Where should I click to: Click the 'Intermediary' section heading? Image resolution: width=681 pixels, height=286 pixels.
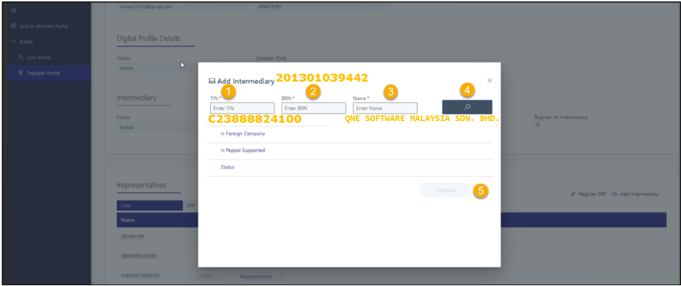click(136, 98)
